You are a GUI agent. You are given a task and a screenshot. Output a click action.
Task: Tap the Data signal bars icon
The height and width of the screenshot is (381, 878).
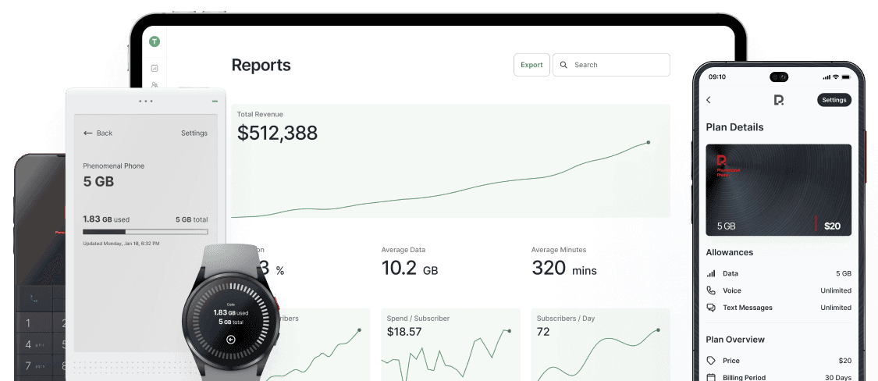coord(711,274)
